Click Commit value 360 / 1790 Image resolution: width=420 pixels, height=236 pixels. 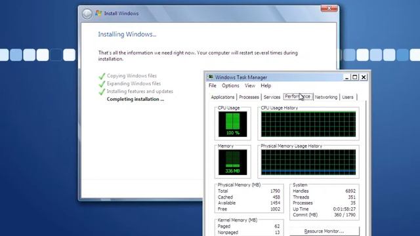pyautogui.click(x=345, y=215)
